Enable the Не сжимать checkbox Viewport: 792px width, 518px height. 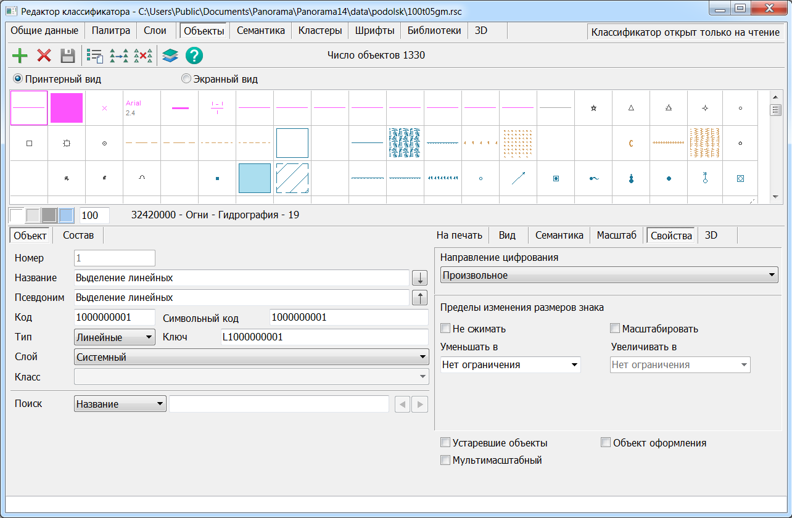tap(446, 329)
